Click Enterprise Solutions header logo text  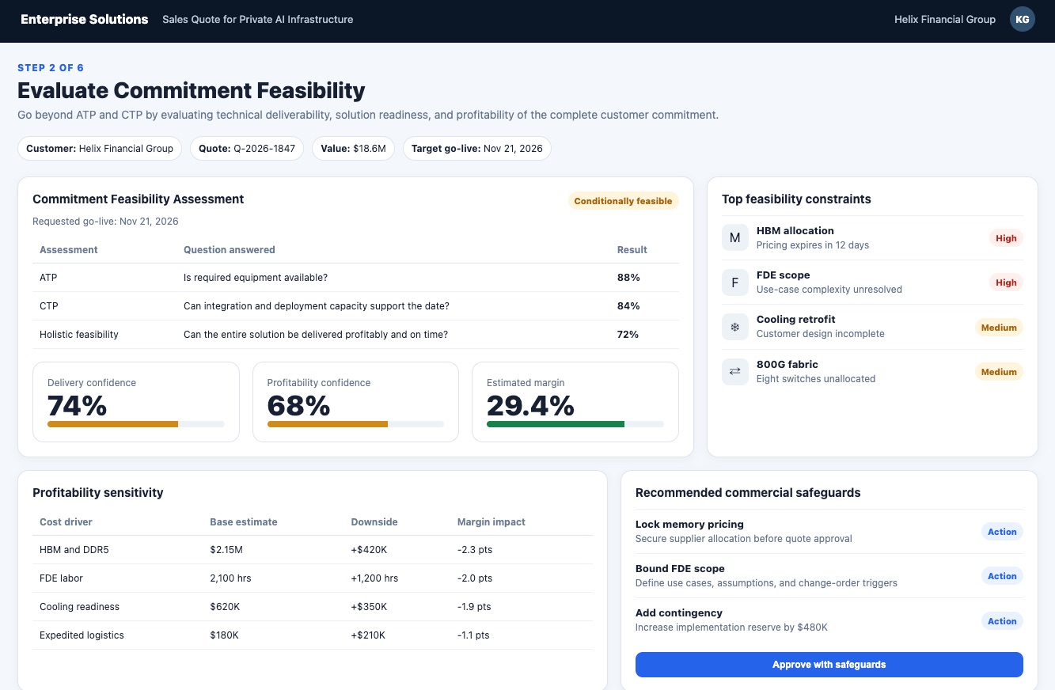click(85, 19)
